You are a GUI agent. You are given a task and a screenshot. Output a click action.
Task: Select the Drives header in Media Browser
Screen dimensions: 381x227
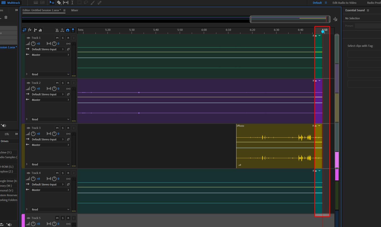(x=5, y=141)
